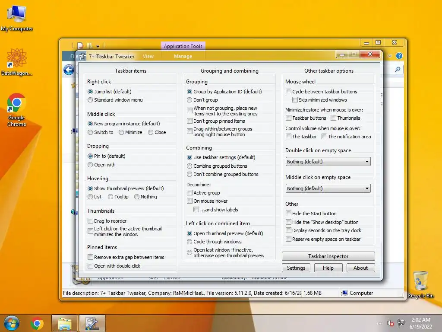Choose Tooltip for hovering
Viewport: 442px width, 332px height.
tap(118, 197)
